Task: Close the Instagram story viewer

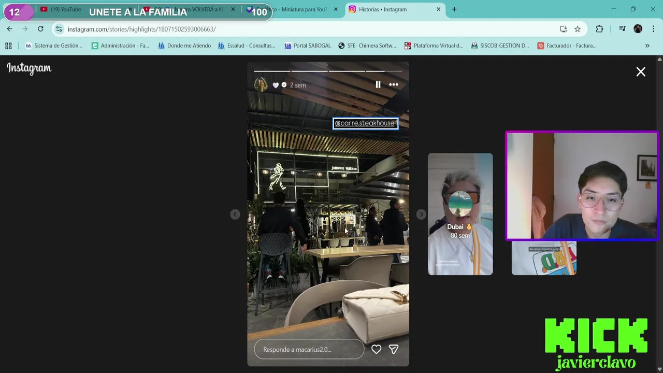Action: tap(641, 72)
